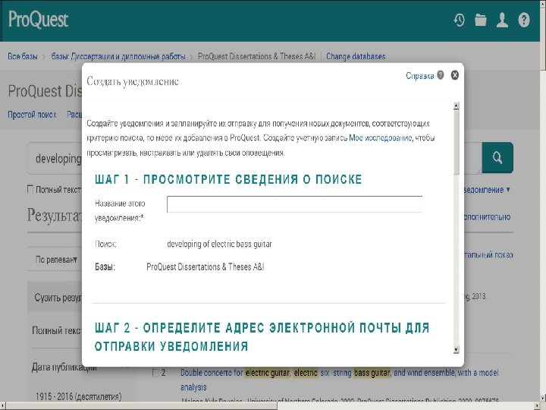Click the ProQuest logo
This screenshot has width=546, height=410.
pos(39,20)
